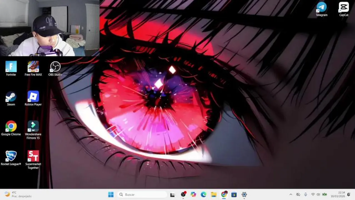Open Roblox Player shortcut
Viewport: 355px width, 200px height.
(33, 98)
